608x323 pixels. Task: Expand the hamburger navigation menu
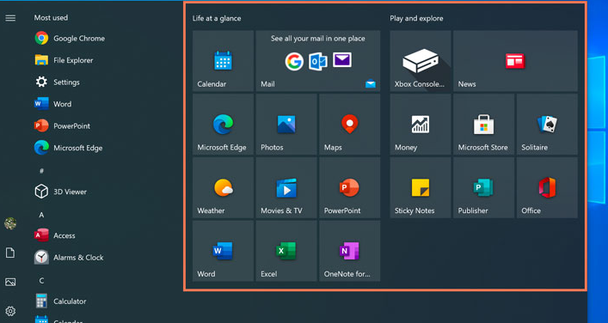coord(10,18)
